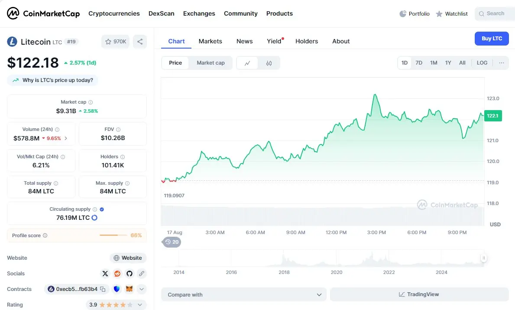Expand volume details arrow

[x=66, y=138]
